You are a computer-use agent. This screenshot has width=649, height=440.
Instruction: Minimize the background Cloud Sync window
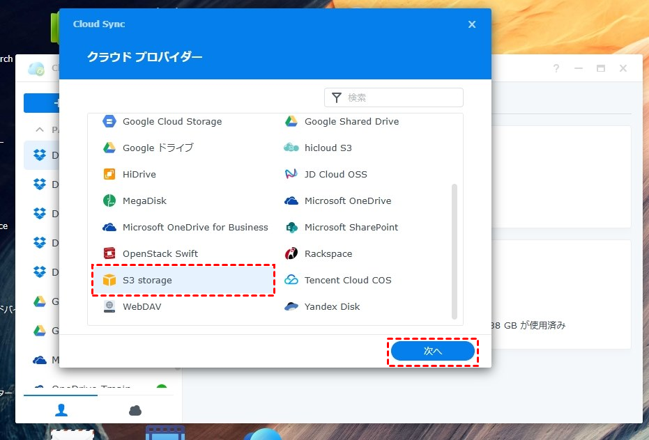[x=579, y=68]
